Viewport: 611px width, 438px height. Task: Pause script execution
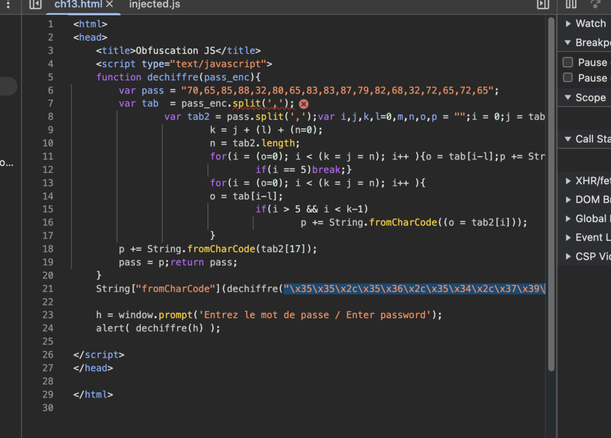coord(571,5)
